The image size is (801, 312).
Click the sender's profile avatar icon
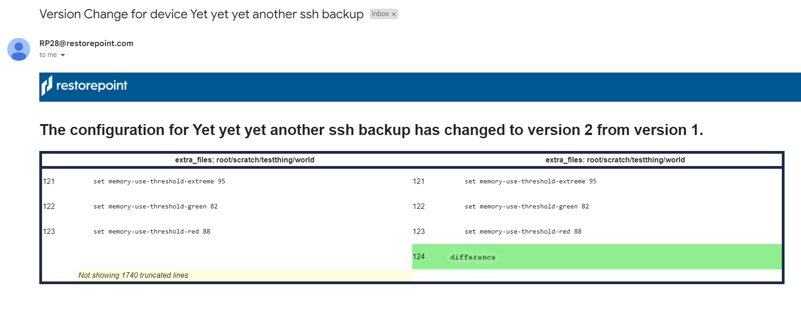(x=19, y=49)
